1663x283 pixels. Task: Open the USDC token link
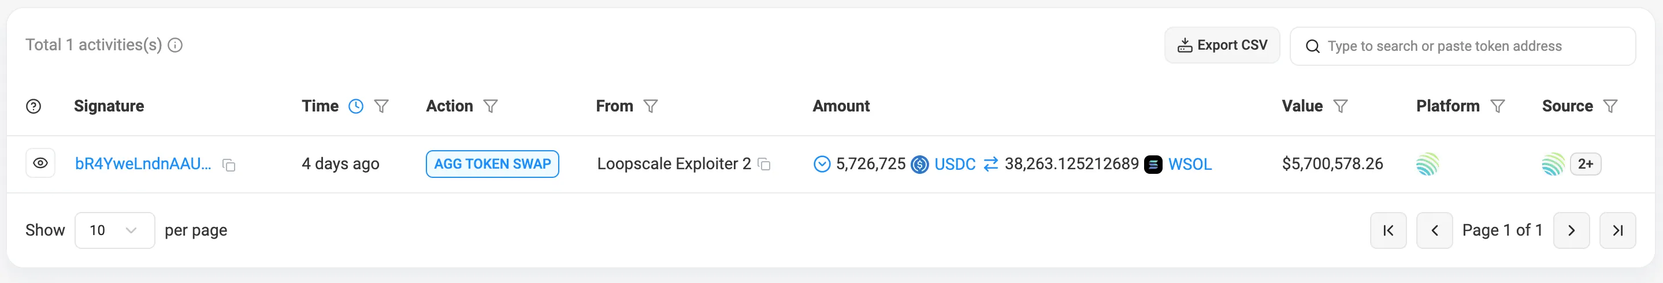955,165
